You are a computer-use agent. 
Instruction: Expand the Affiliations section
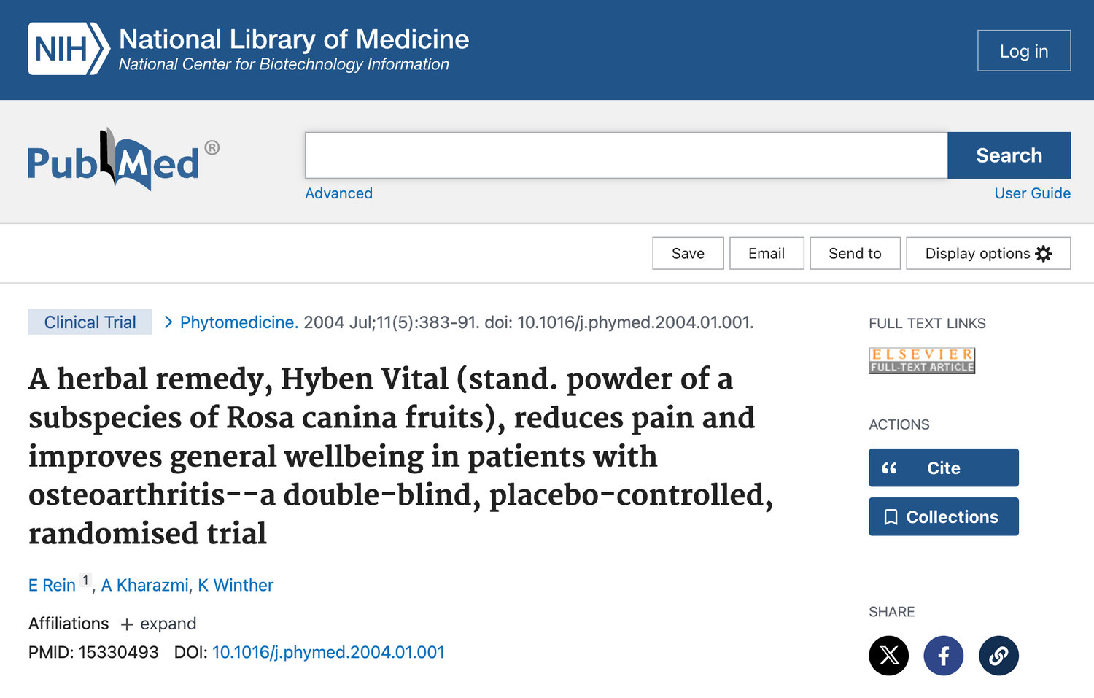[x=159, y=624]
